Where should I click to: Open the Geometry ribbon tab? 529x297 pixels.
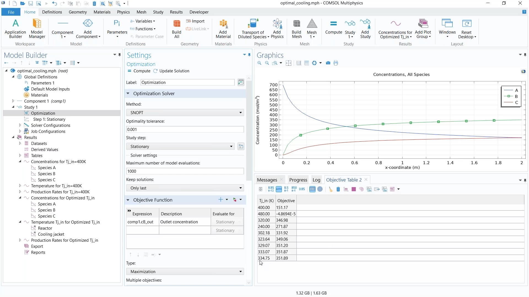pos(78,12)
